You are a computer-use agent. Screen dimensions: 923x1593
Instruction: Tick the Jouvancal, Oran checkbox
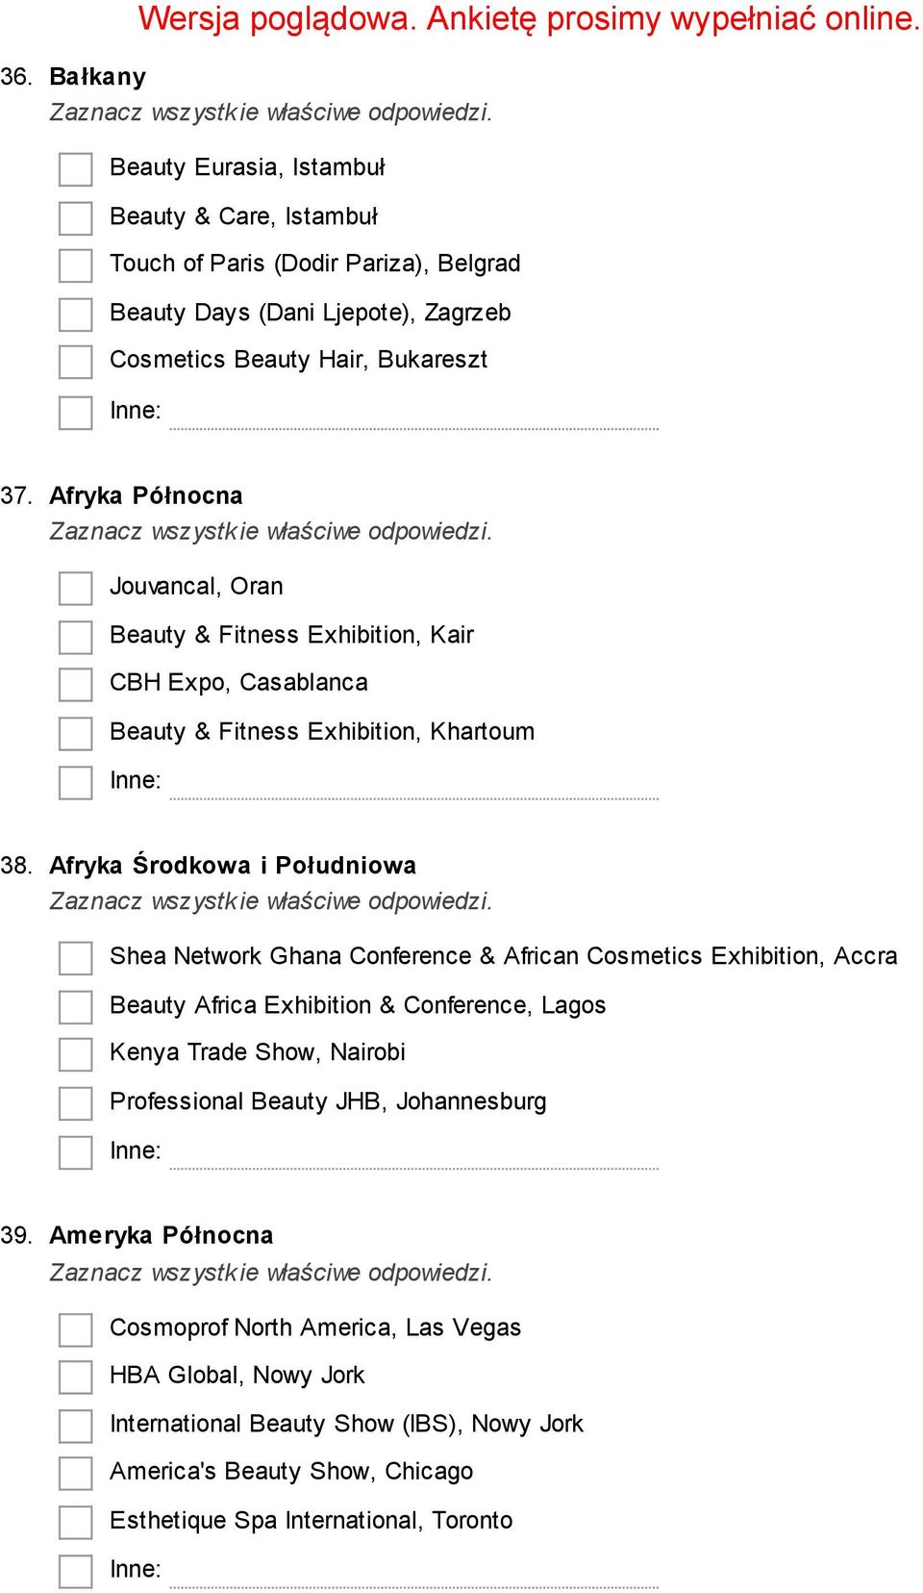point(75,589)
